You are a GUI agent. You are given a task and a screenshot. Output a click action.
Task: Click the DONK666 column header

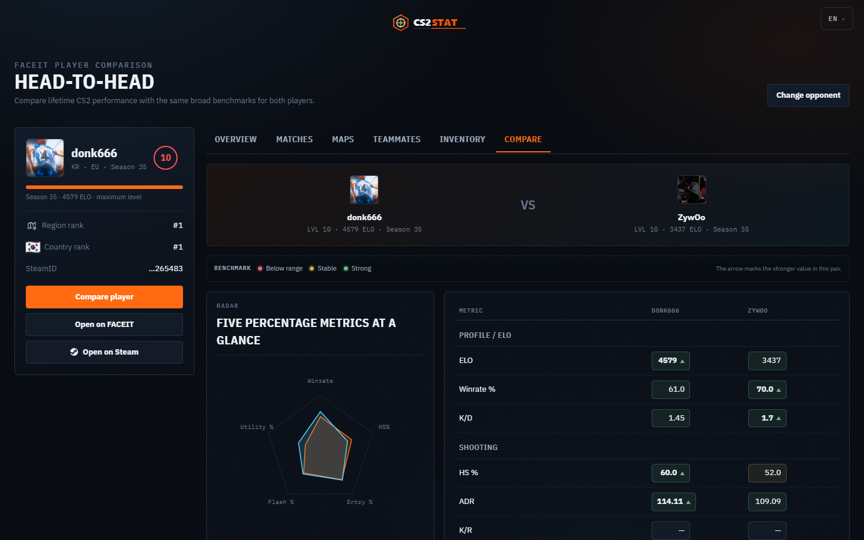pyautogui.click(x=665, y=311)
